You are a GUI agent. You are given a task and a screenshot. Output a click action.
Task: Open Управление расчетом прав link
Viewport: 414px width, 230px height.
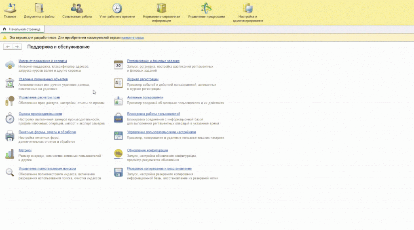pyautogui.click(x=39, y=97)
